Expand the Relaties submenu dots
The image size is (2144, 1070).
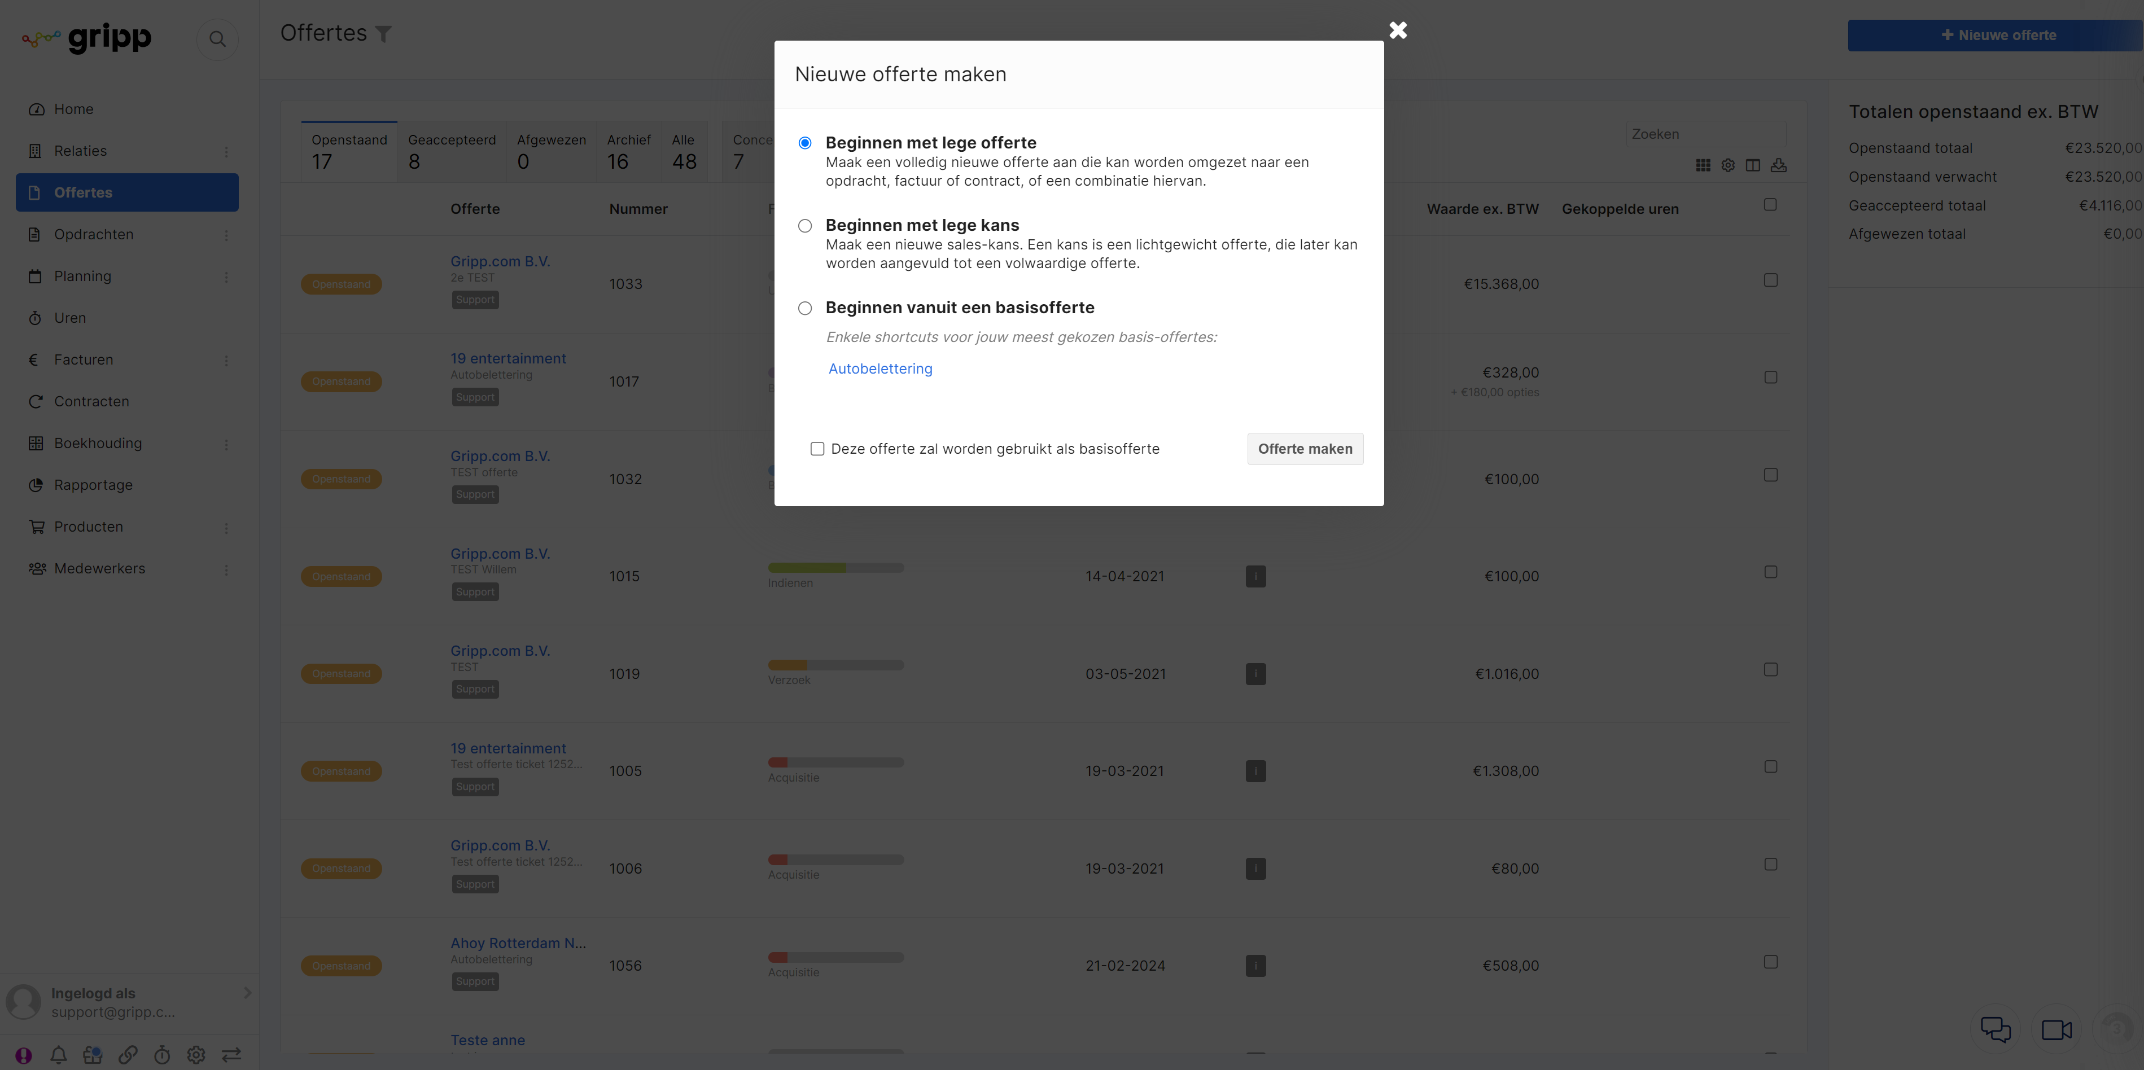[226, 151]
